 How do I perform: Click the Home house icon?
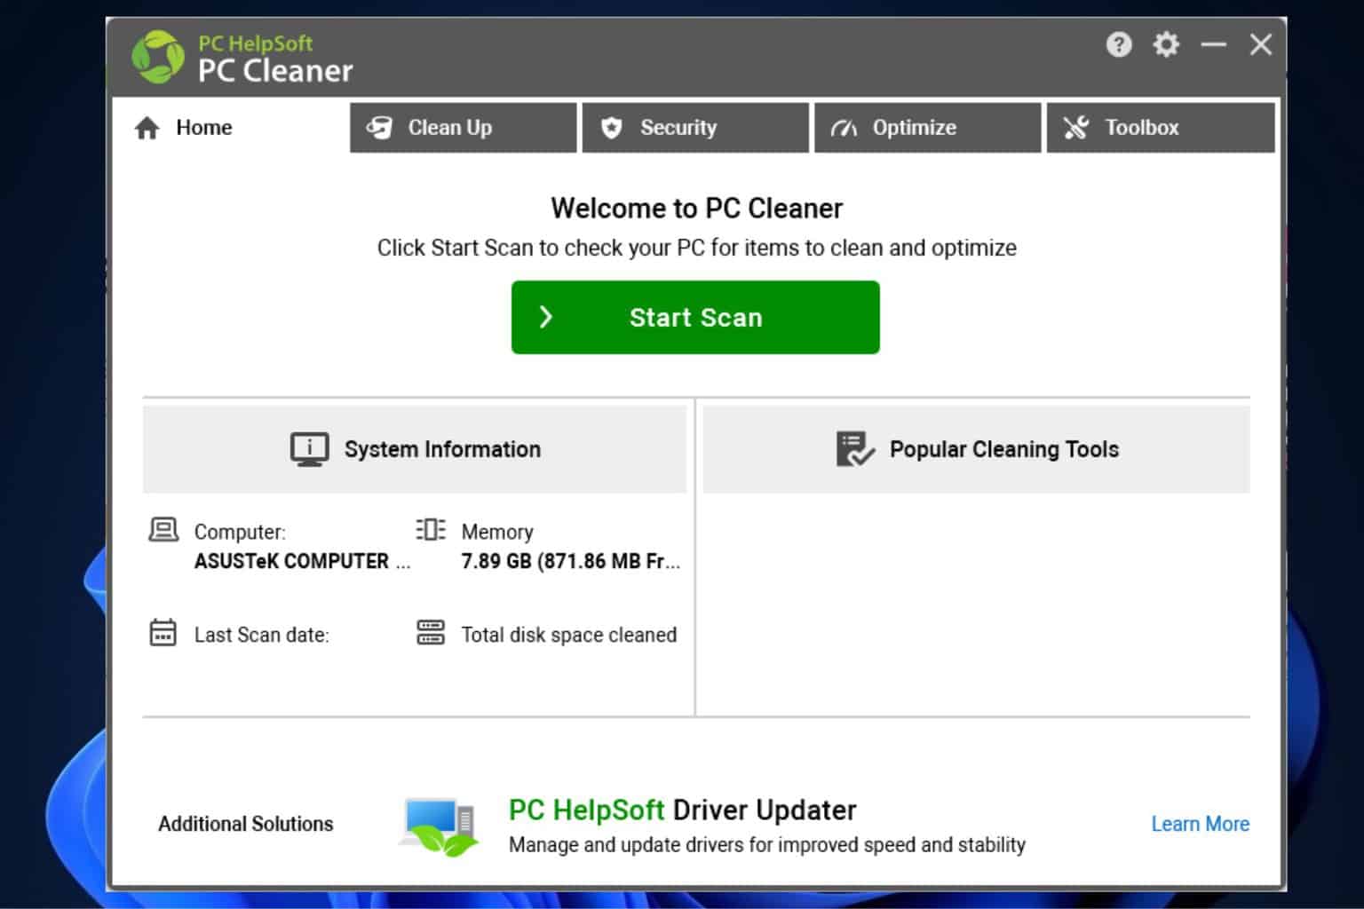(147, 128)
